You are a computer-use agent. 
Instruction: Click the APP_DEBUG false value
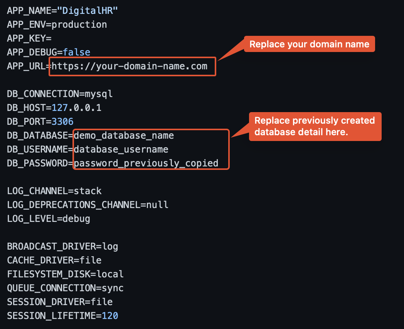tap(76, 52)
